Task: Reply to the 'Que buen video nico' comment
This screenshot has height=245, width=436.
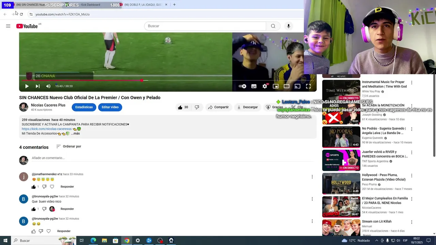Action: [67, 209]
